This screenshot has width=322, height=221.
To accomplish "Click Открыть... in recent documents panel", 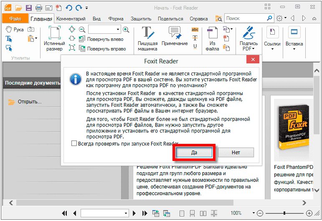I will coord(30,102).
